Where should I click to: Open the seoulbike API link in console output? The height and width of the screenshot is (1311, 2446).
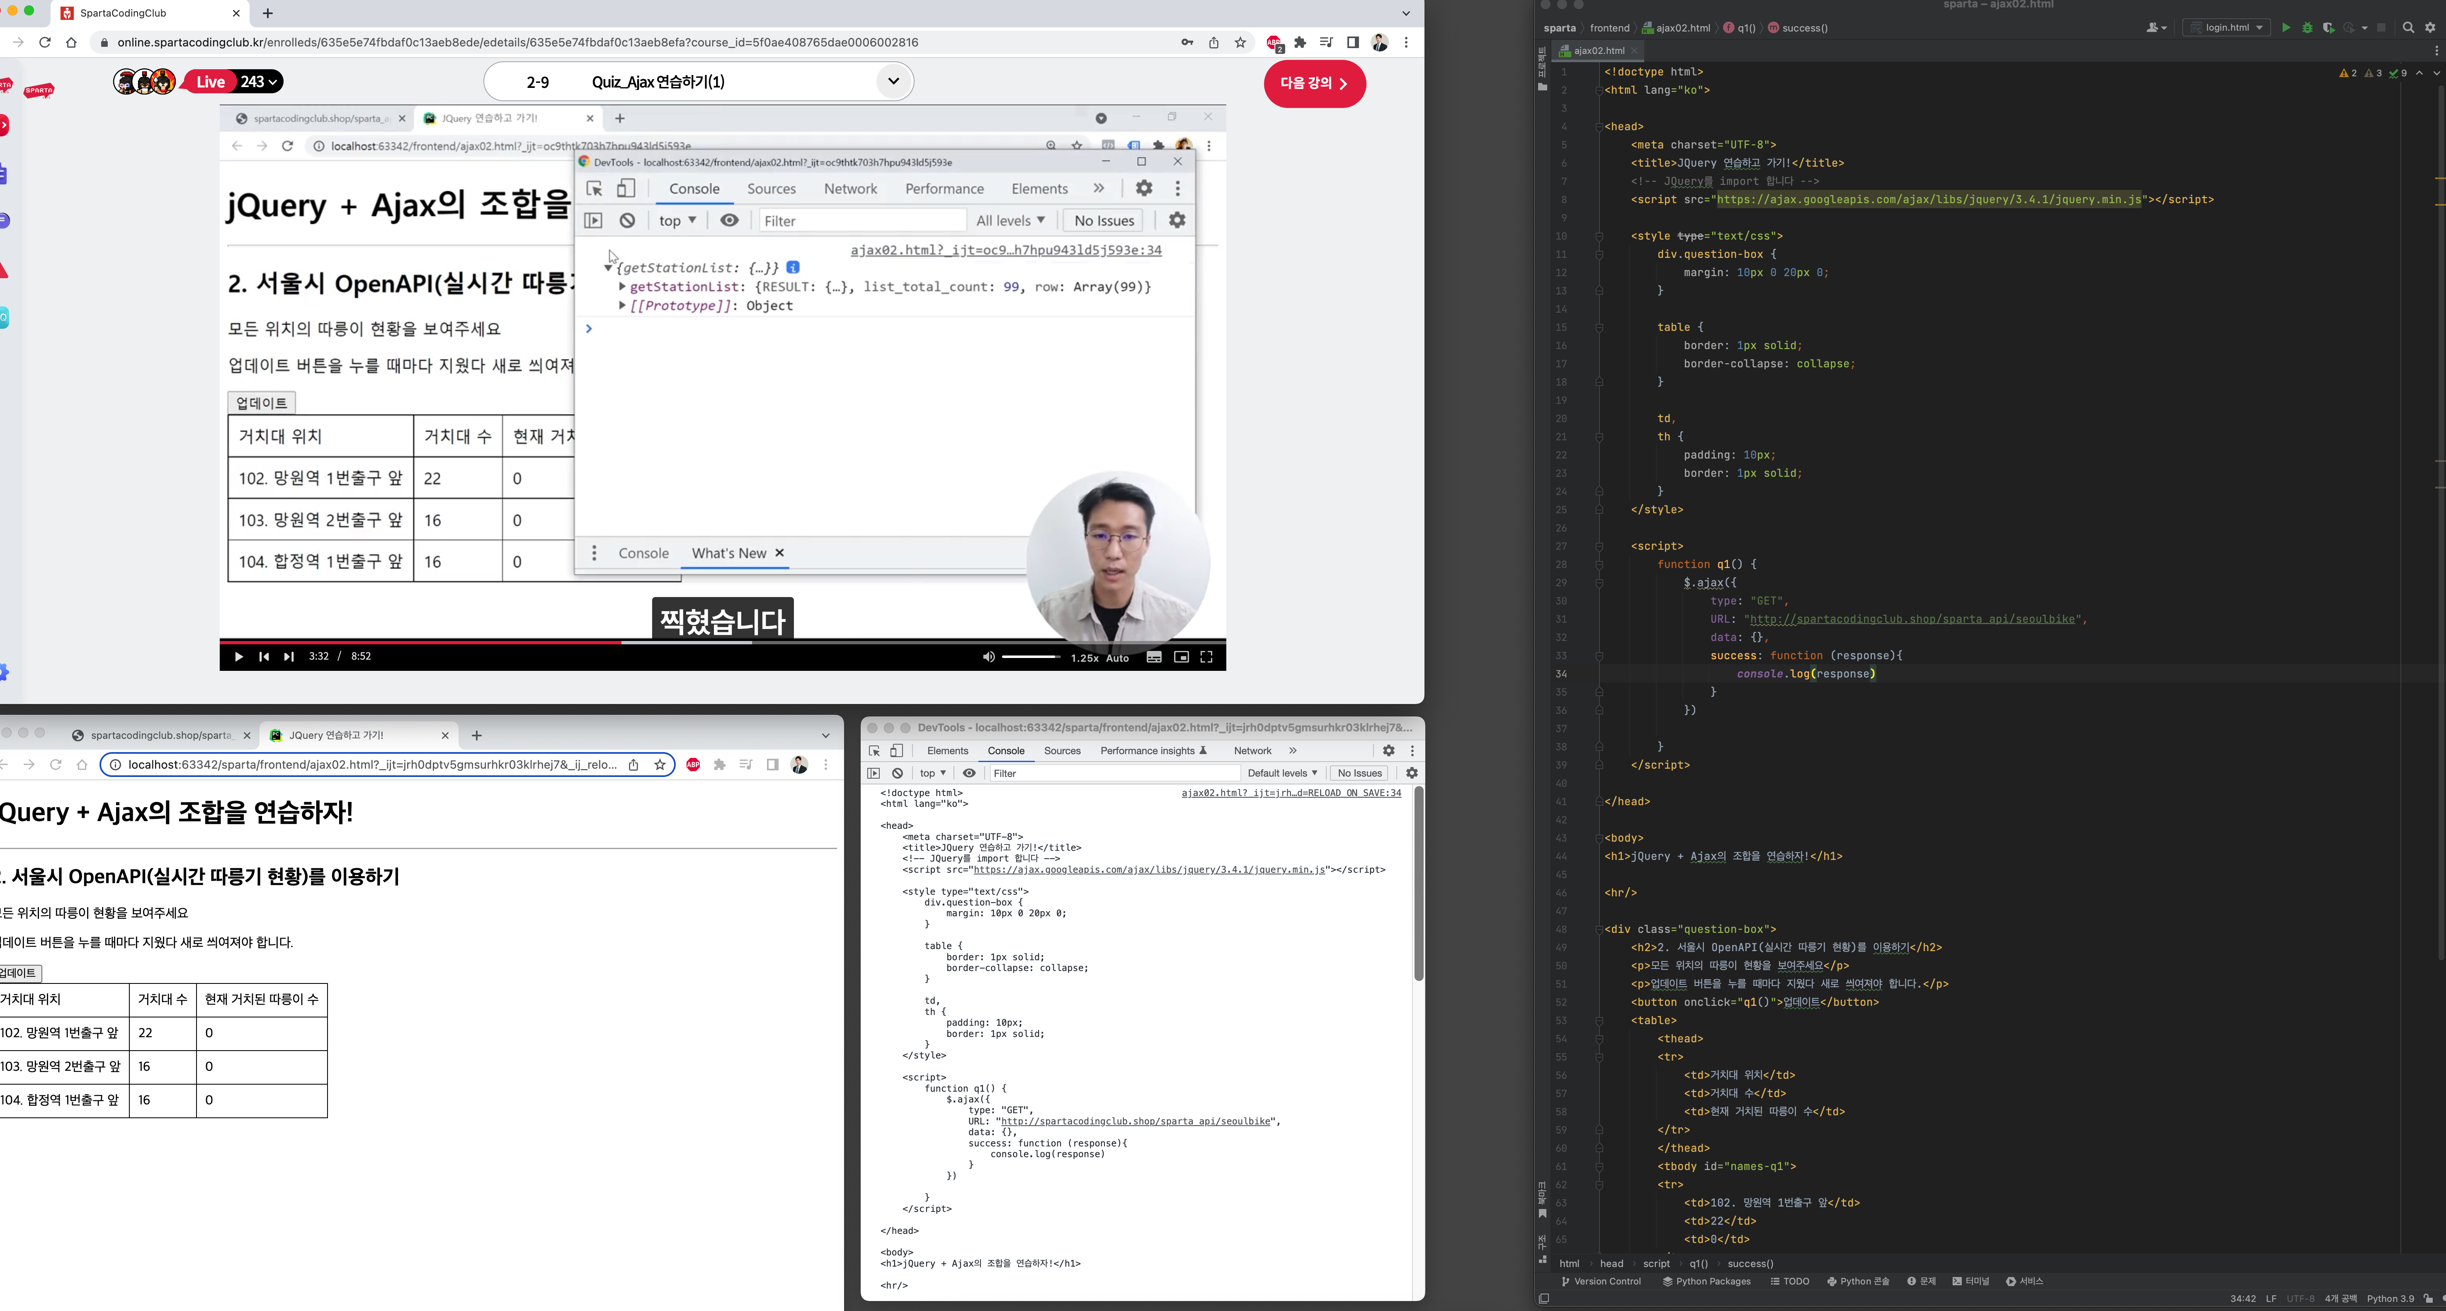tap(1136, 1121)
